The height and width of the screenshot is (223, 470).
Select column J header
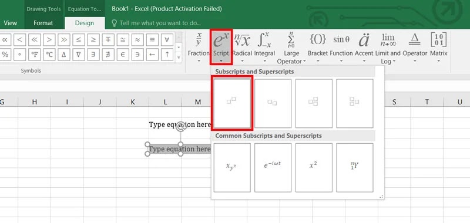[x=100, y=102]
